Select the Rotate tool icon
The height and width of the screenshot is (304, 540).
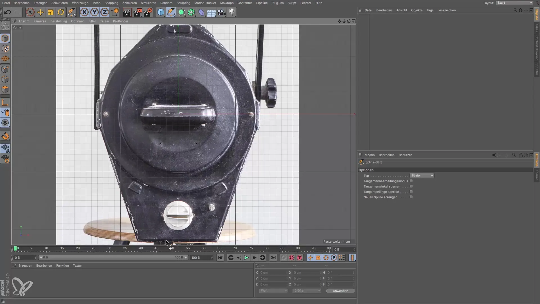tap(61, 12)
